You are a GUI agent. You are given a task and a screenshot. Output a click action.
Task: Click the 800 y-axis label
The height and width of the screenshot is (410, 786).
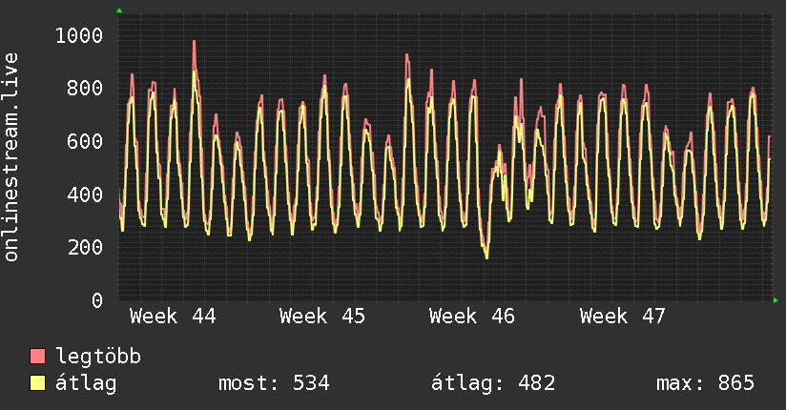coord(85,89)
